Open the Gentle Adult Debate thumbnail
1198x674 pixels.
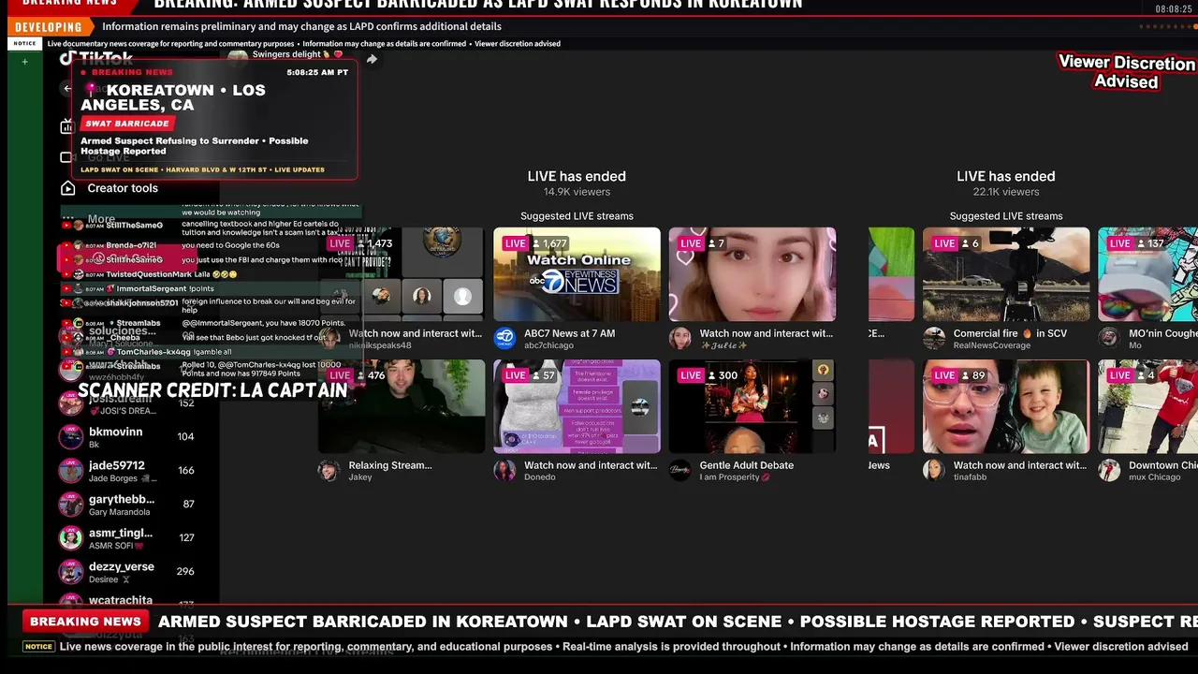point(752,406)
